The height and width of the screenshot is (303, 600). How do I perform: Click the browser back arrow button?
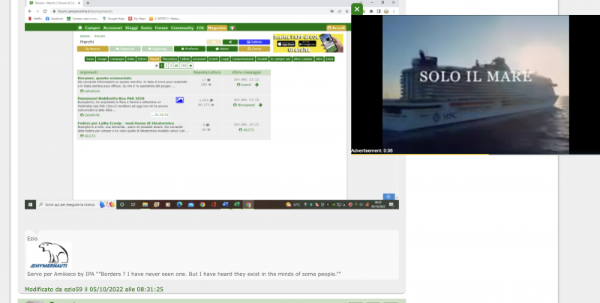[x=28, y=10]
